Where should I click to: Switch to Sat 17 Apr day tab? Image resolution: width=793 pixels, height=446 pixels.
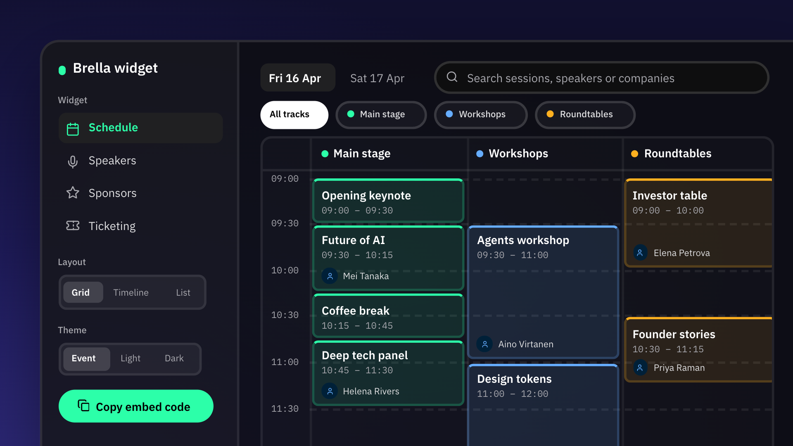[377, 78]
